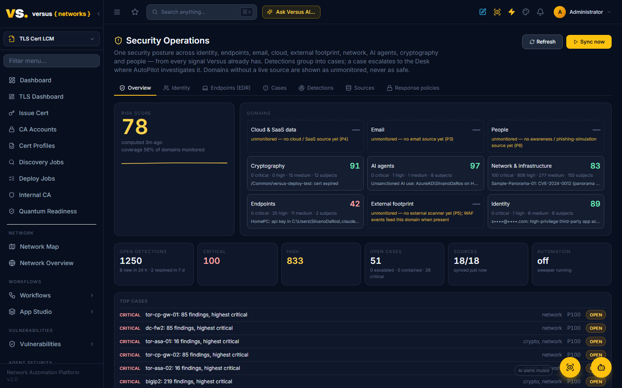Expand the Vulnerabilities submenu

coord(51,344)
